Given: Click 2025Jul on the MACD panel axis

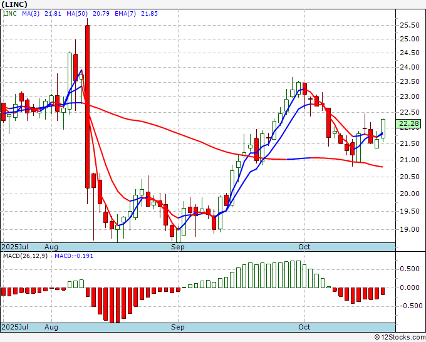Looking at the screenshot, I should [15, 327].
